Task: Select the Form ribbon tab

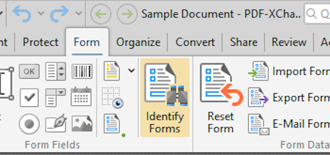Action: [87, 42]
